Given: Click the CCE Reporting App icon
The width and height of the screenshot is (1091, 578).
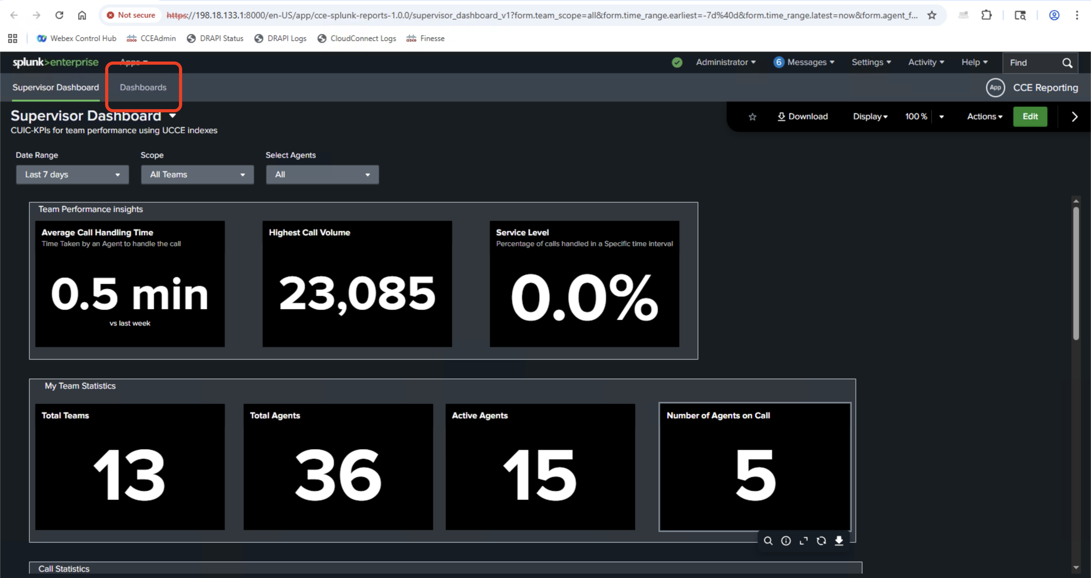Looking at the screenshot, I should [x=995, y=88].
